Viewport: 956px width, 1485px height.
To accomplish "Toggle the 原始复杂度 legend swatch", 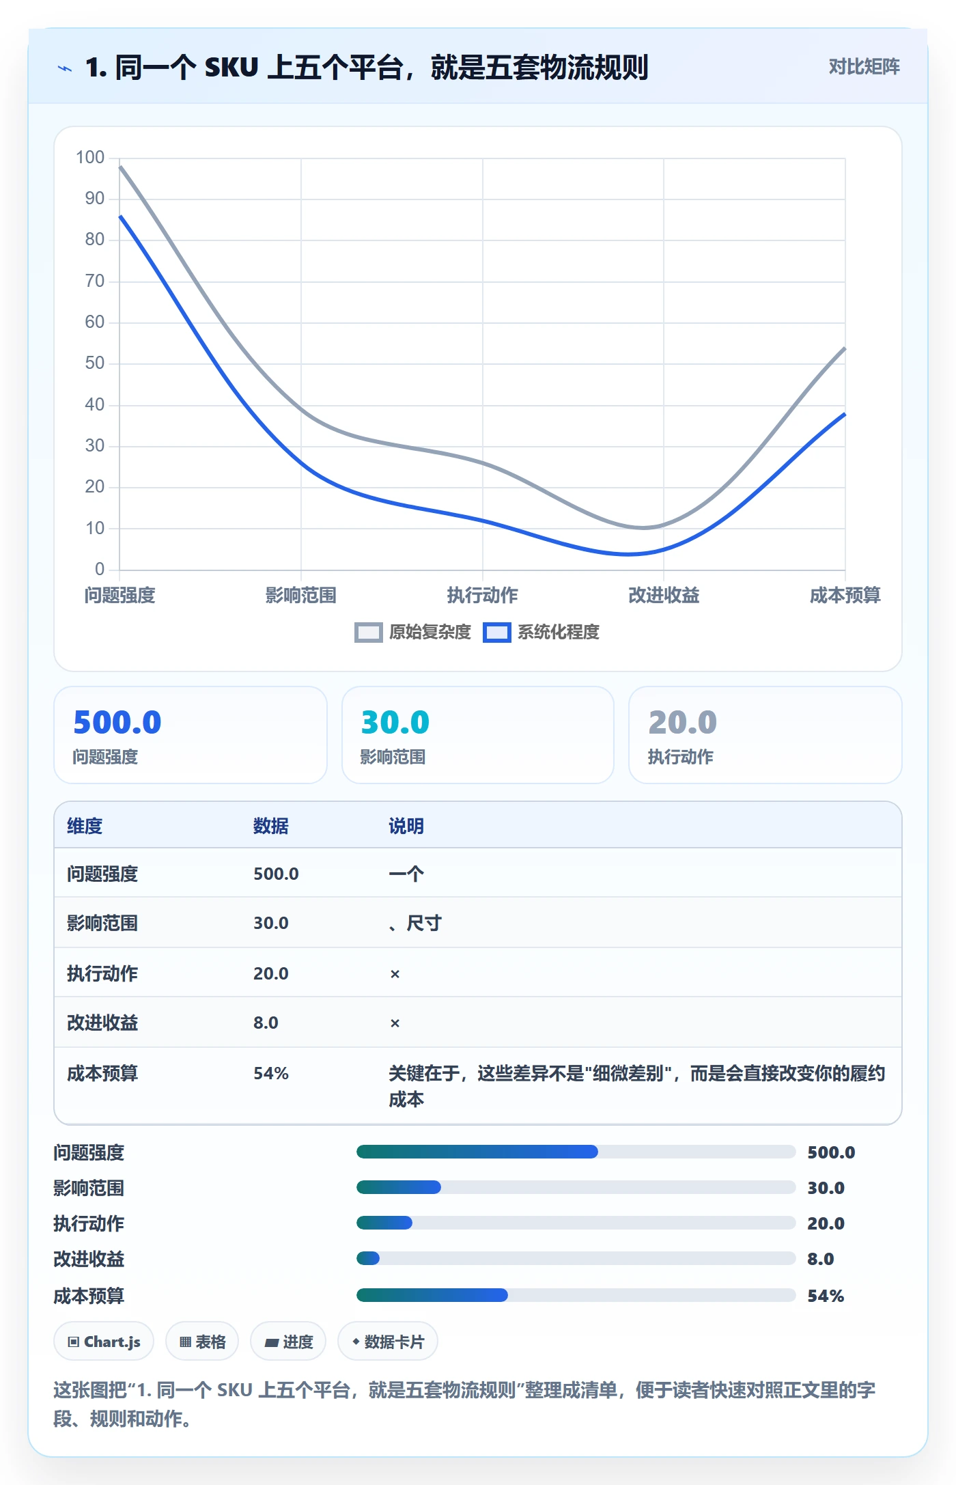I will [x=369, y=633].
